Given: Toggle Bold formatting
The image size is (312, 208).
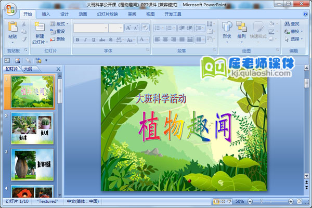Looking at the screenshot, I should pyautogui.click(x=77, y=40).
